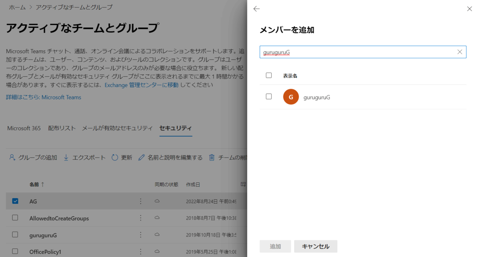
Task: Open the OfficePolicy1 group name
Action: 45,252
